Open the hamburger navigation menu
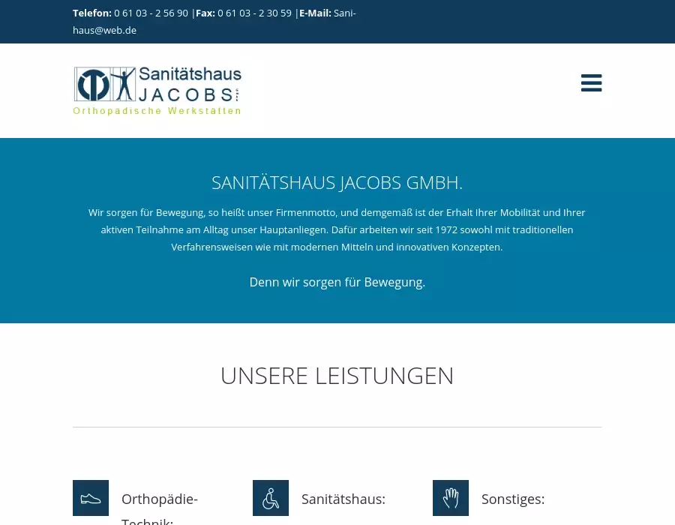 [591, 83]
